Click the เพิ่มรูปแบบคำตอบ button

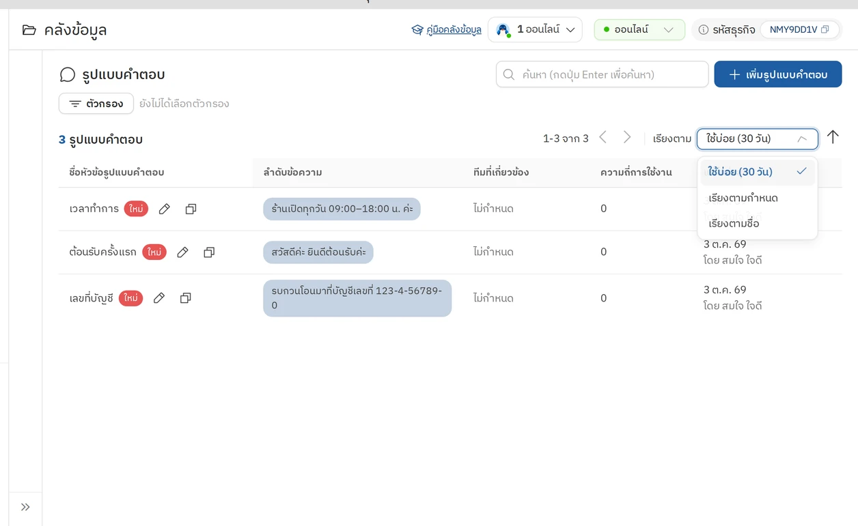tap(778, 74)
